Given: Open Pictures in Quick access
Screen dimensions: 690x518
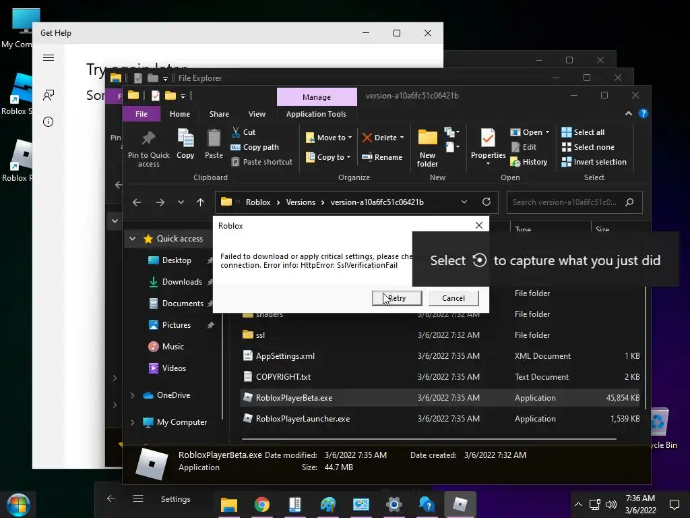Looking at the screenshot, I should 176,325.
